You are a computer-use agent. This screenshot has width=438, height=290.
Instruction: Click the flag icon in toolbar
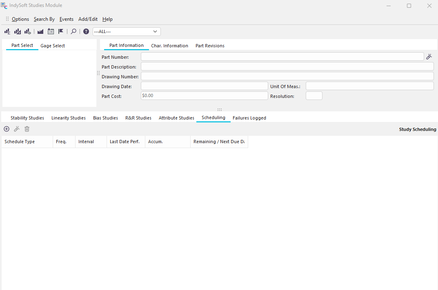[x=61, y=31]
